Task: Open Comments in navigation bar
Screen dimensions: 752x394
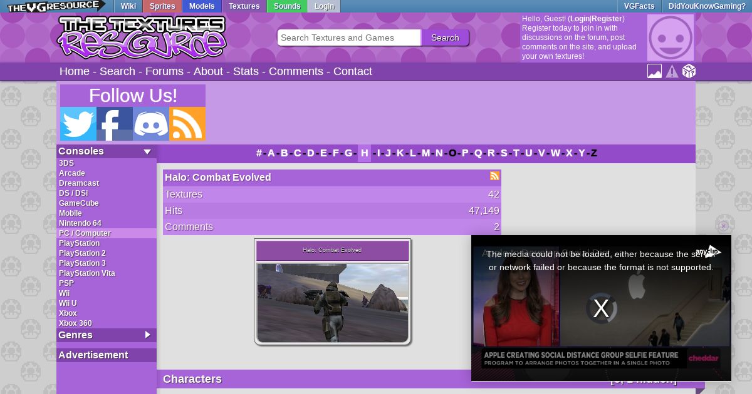Action: click(x=296, y=71)
